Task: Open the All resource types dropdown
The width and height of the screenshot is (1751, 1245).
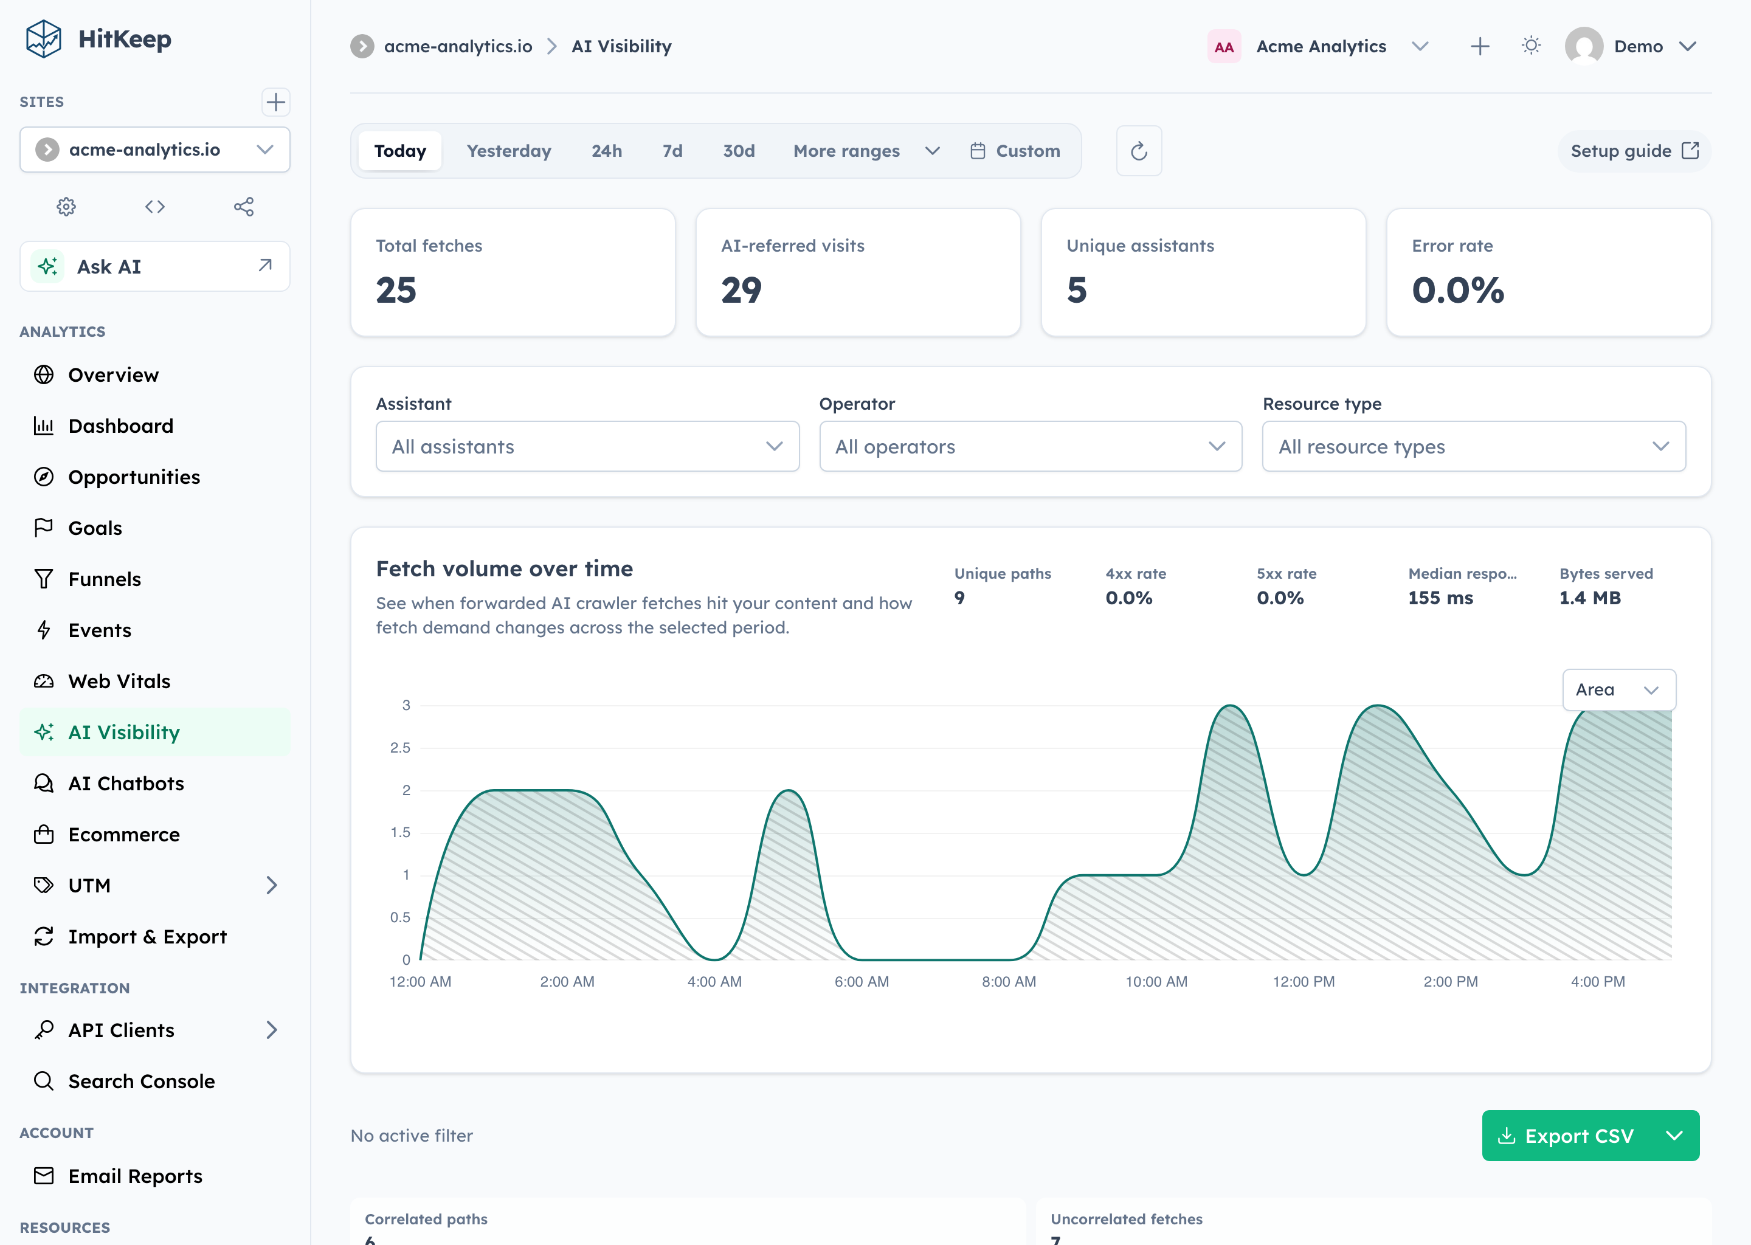Action: click(1474, 446)
